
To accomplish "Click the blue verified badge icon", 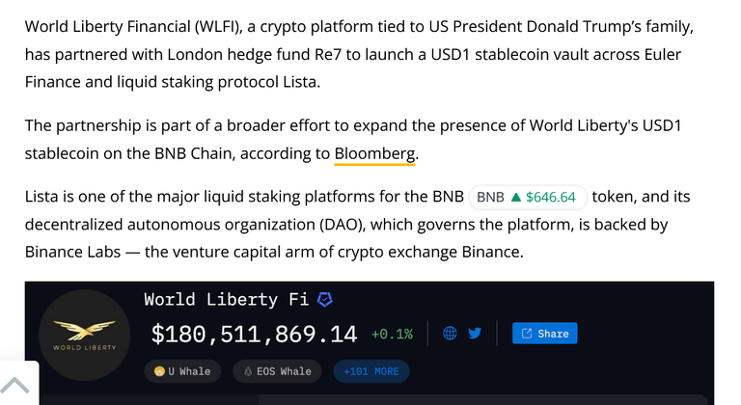I will click(x=324, y=300).
